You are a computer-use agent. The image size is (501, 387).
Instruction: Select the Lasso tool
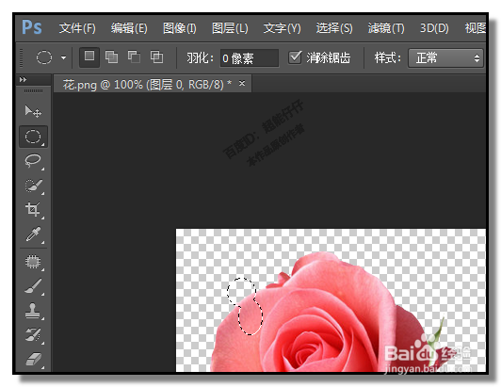[33, 161]
